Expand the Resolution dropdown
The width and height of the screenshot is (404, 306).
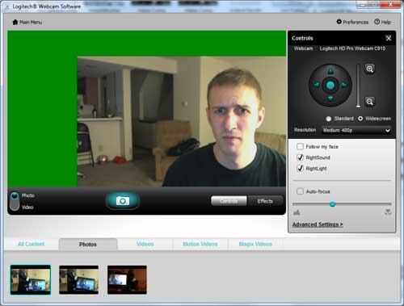(x=356, y=130)
